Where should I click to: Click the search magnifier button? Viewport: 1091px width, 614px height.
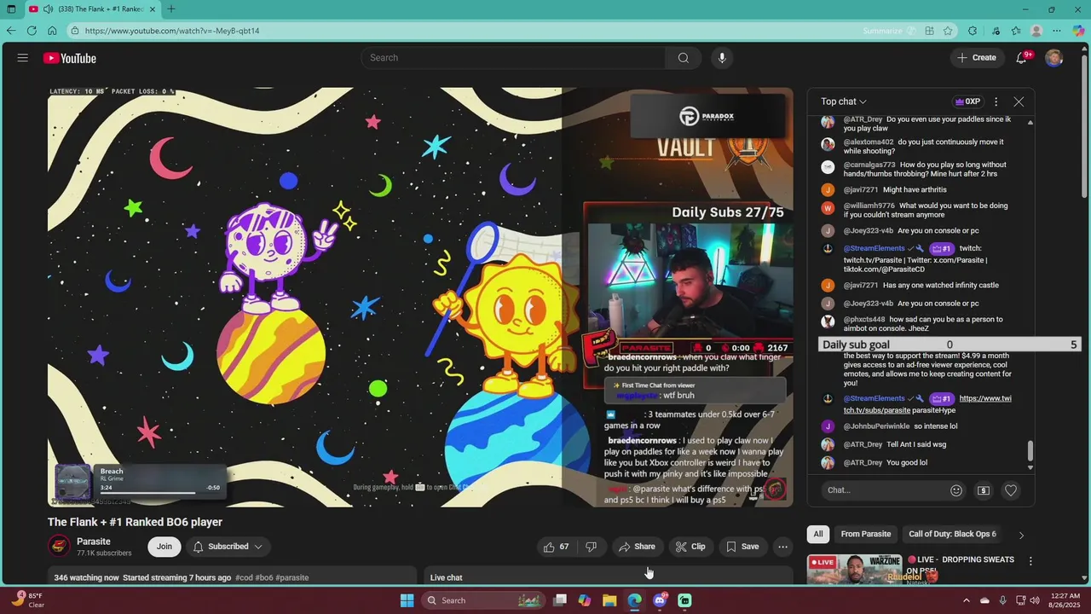pos(683,58)
